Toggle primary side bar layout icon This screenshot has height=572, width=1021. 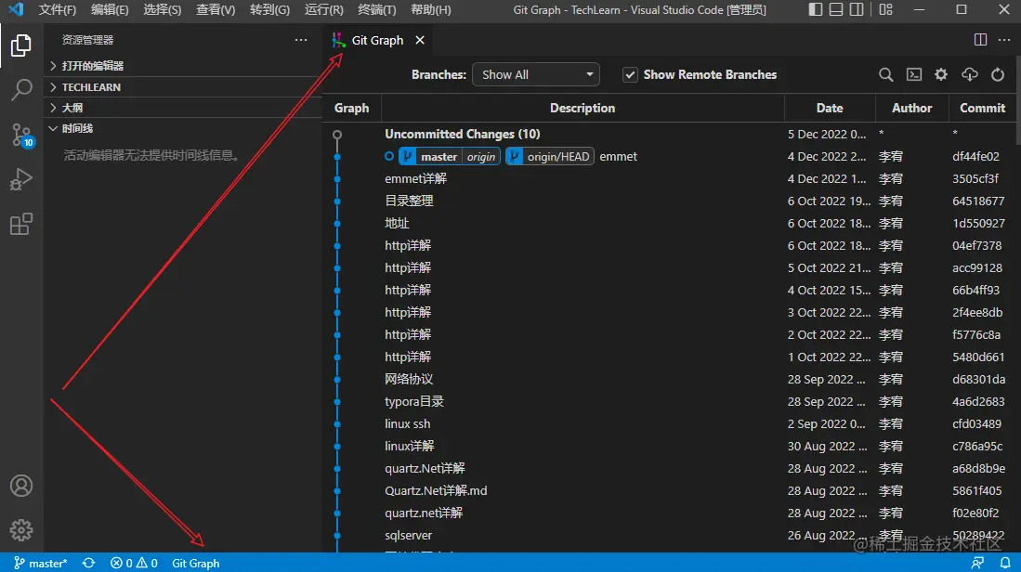[816, 10]
